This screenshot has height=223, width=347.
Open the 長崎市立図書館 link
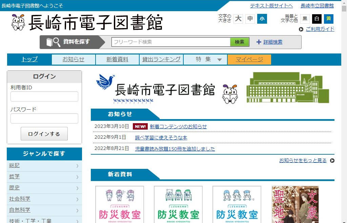317,6
